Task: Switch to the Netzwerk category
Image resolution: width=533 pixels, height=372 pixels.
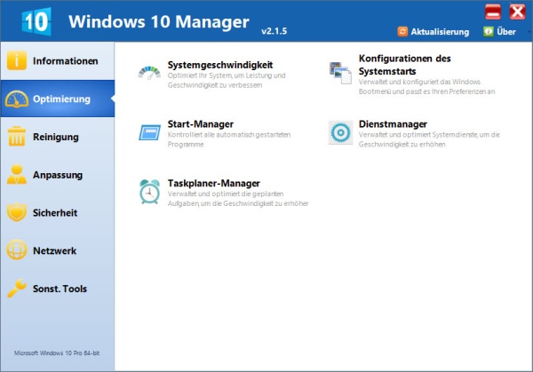Action: tap(58, 250)
